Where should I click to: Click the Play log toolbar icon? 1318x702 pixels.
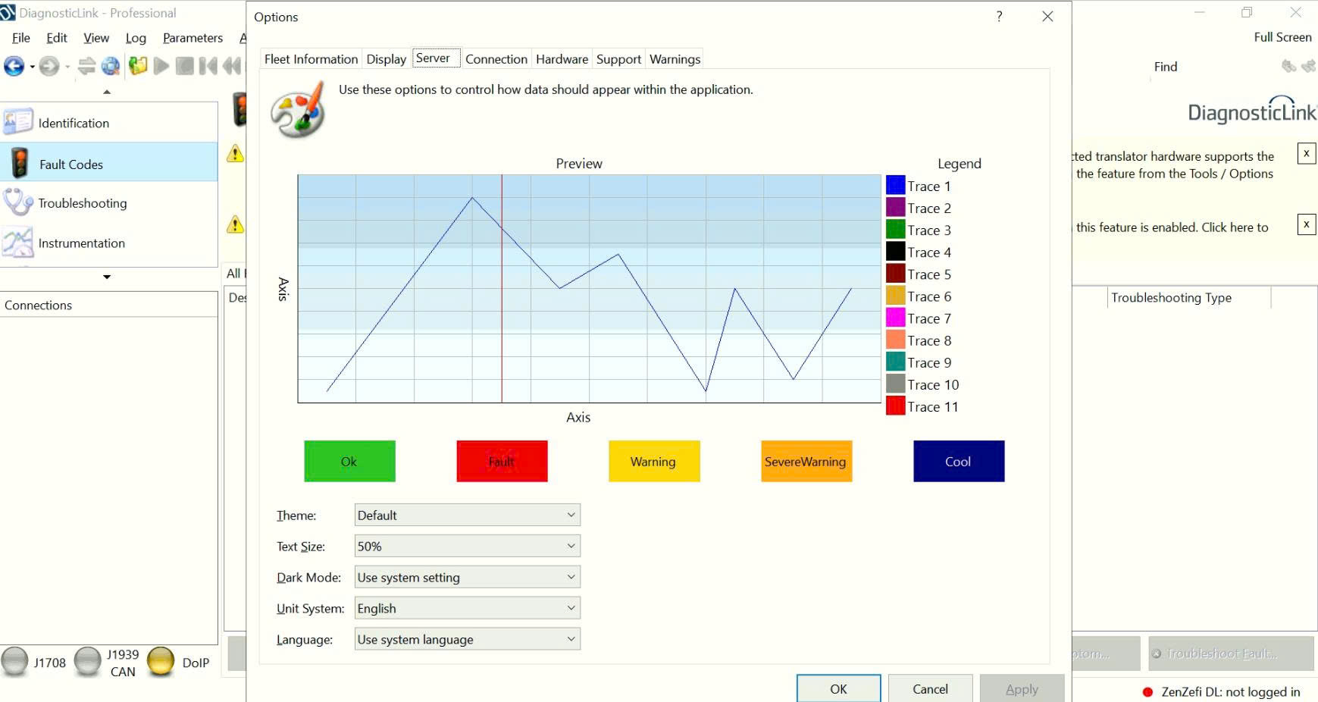161,67
